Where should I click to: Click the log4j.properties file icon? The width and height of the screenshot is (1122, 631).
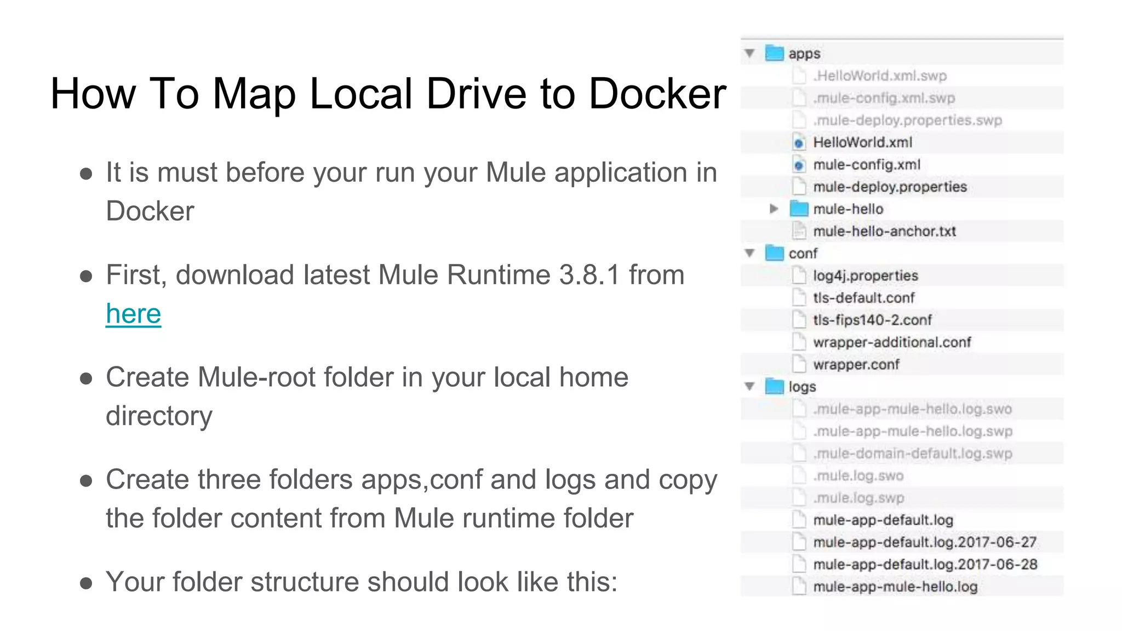(799, 276)
